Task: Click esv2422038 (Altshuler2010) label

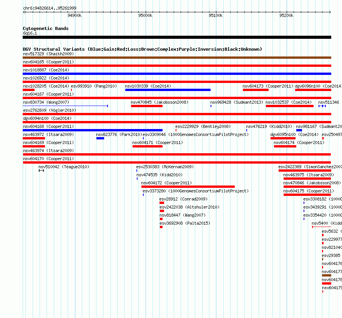Action: (189, 207)
